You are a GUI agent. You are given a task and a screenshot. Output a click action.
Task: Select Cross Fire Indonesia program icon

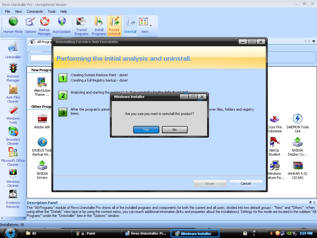274,124
